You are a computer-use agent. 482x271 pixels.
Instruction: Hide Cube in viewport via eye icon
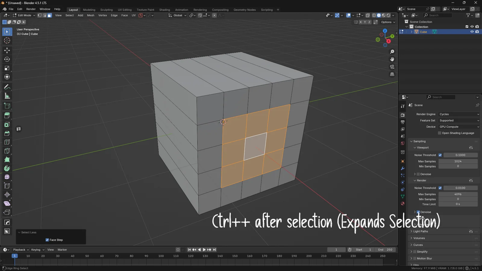coord(472,32)
